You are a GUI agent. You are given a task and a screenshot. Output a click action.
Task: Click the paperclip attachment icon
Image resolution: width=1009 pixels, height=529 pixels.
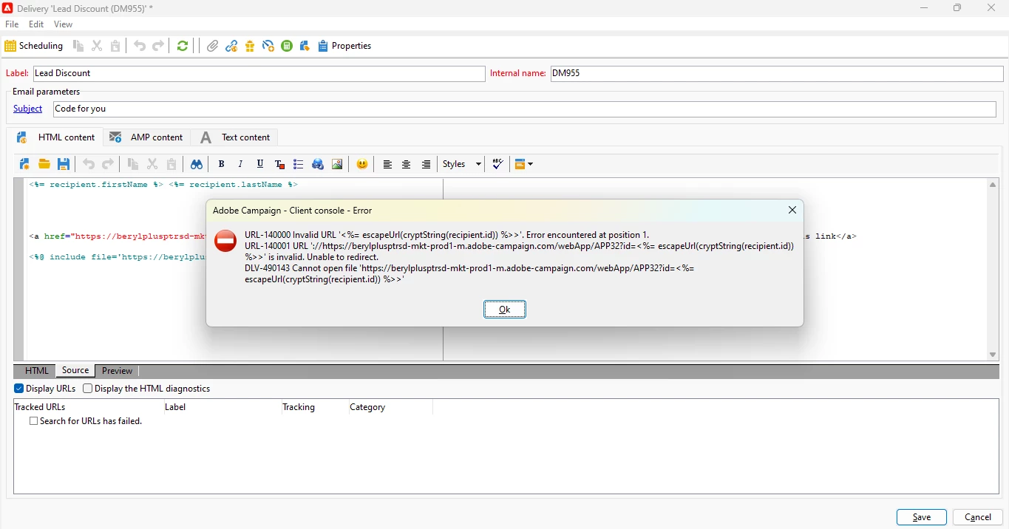click(x=213, y=46)
